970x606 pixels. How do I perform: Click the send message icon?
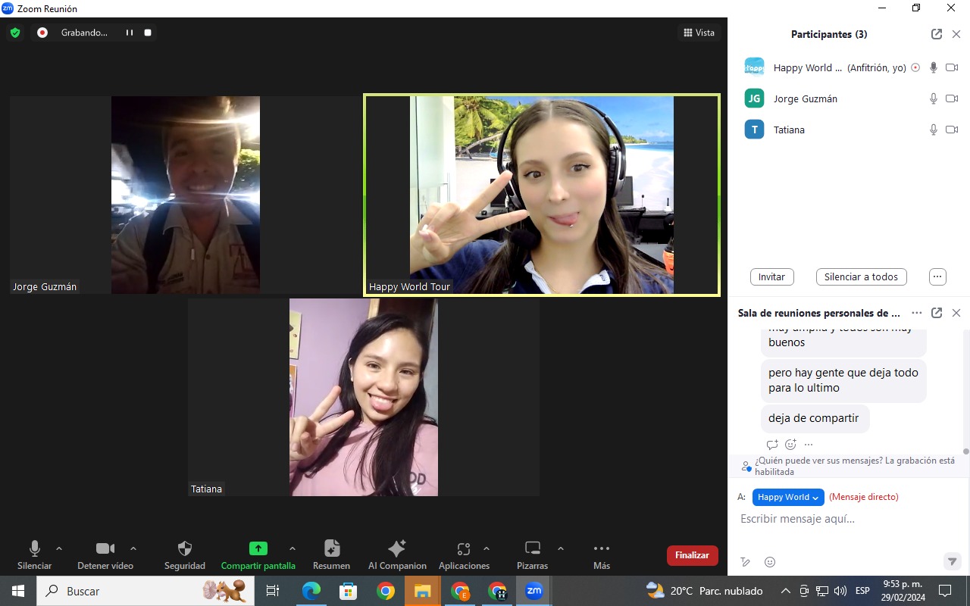(953, 561)
